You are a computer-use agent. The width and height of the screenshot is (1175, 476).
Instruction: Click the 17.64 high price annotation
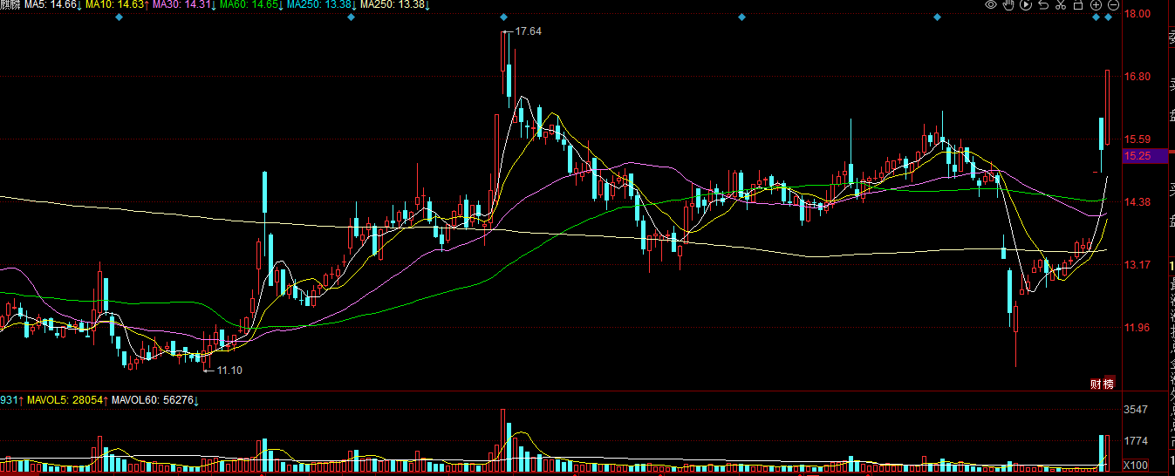(529, 31)
